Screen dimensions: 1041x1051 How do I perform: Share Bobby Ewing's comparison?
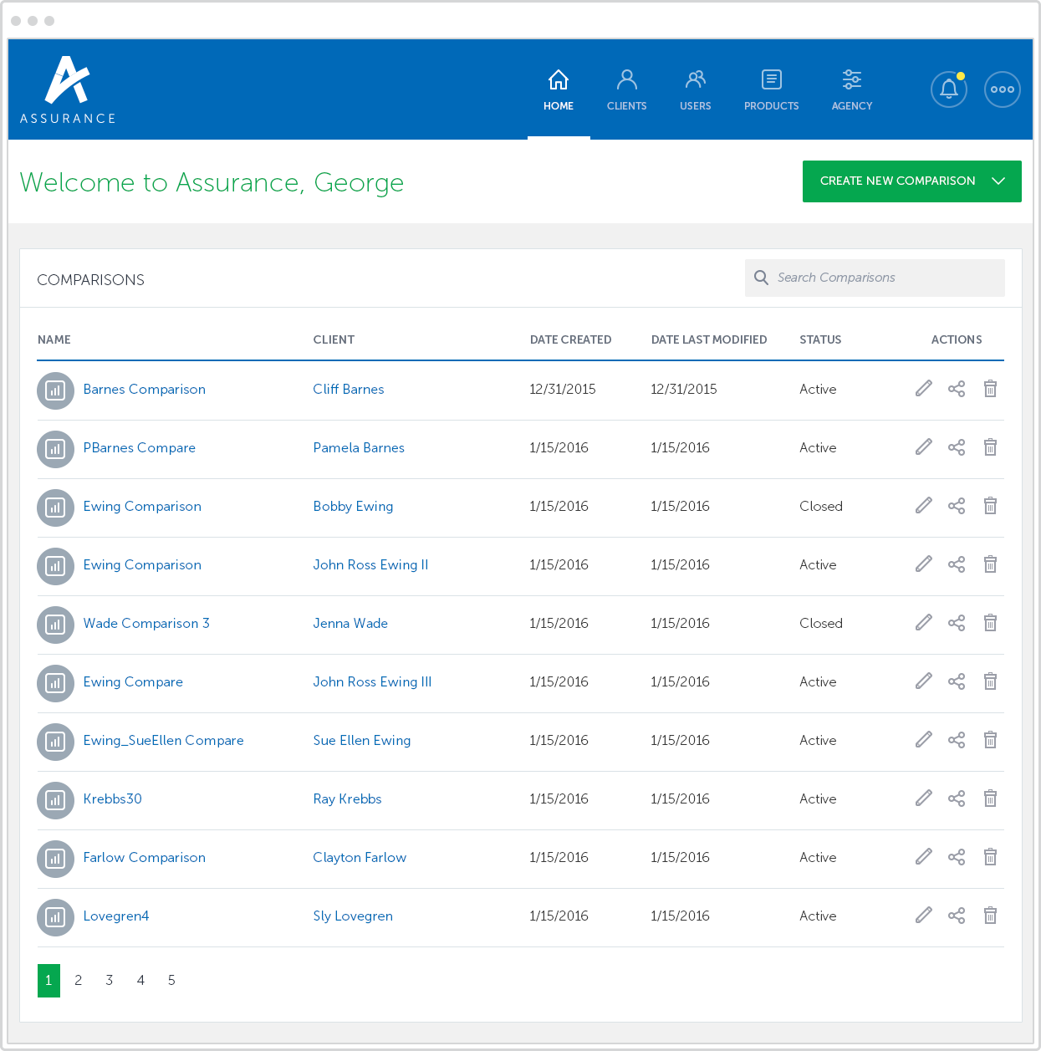point(957,506)
